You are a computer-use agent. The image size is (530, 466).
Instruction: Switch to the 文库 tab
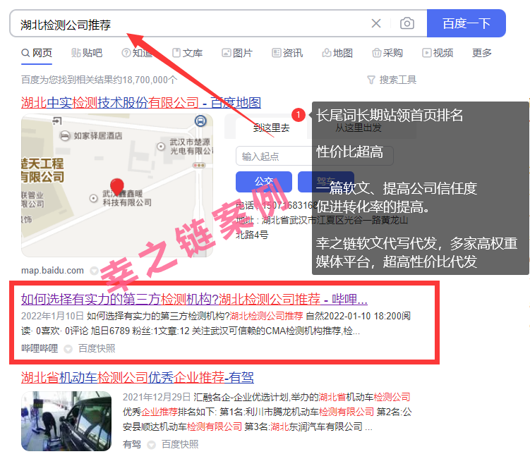[187, 53]
